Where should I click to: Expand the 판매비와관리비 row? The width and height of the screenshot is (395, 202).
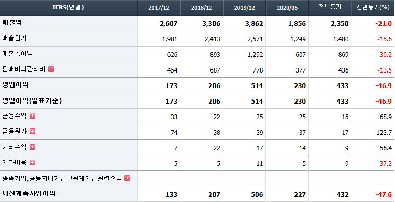51,69
